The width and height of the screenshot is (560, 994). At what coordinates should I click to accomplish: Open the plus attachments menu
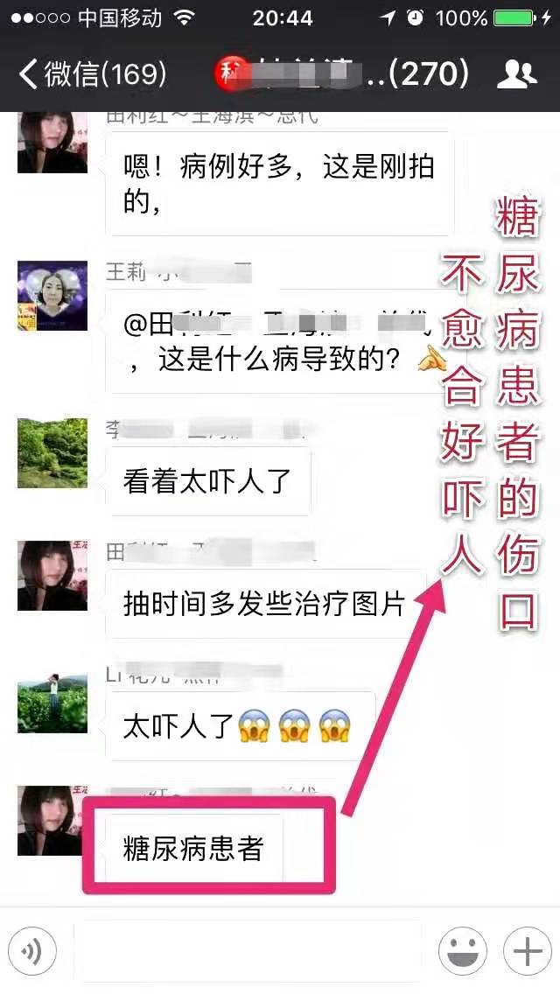527,950
